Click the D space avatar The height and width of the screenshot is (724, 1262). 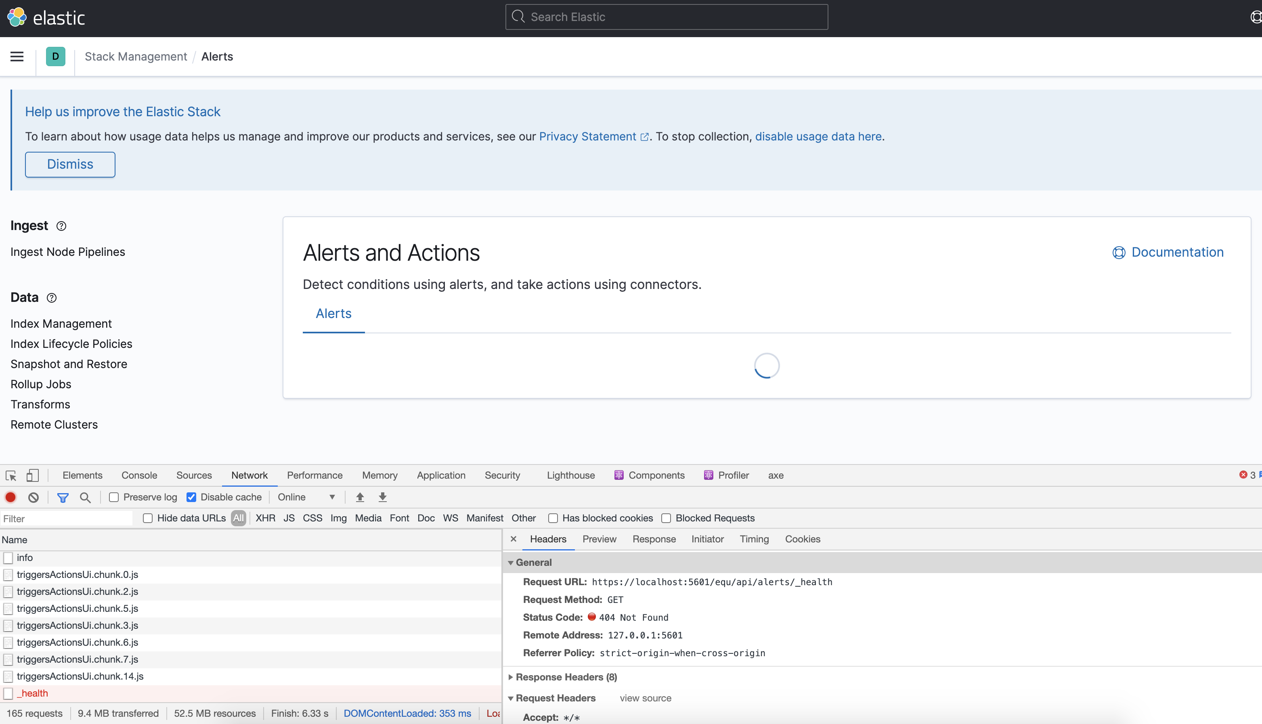[x=55, y=56]
